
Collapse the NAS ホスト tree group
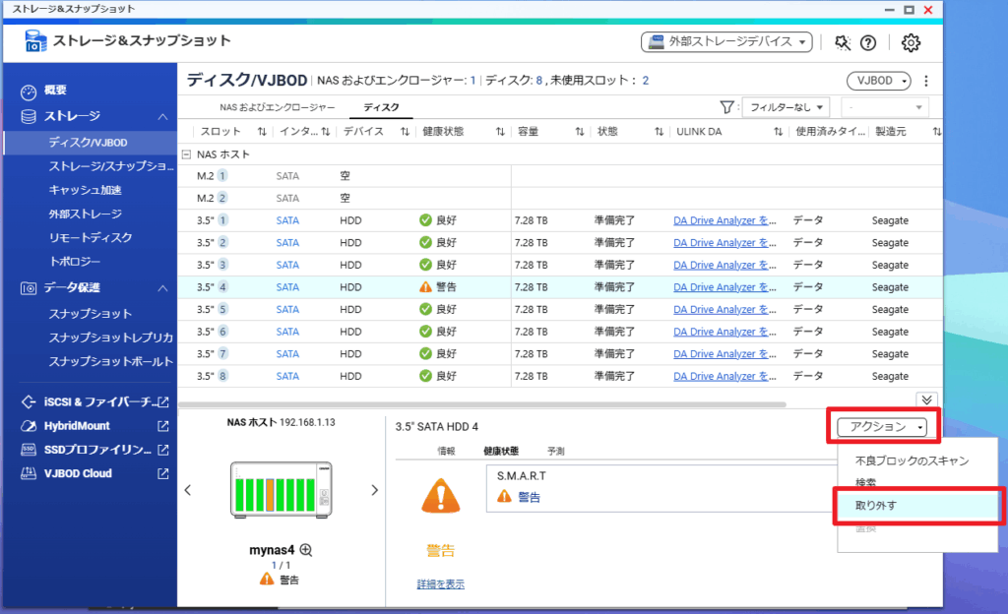pyautogui.click(x=186, y=154)
